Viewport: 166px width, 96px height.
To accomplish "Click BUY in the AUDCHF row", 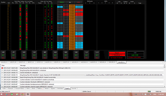I will pos(60,7).
